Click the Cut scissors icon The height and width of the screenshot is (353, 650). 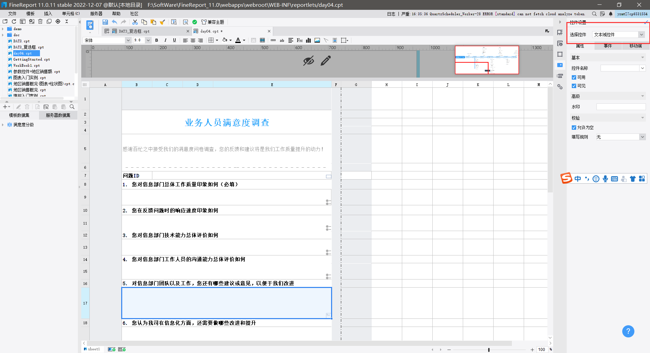pyautogui.click(x=135, y=22)
